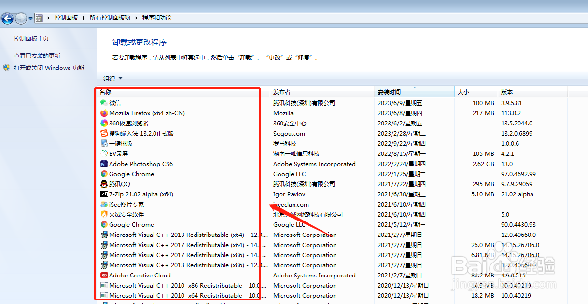Select 7-Zip 21.02 alpha (x64) name
The image size is (588, 304).
coord(141,194)
